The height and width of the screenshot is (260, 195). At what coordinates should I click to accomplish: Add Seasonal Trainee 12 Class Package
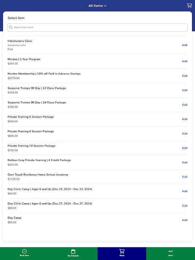pos(184,90)
